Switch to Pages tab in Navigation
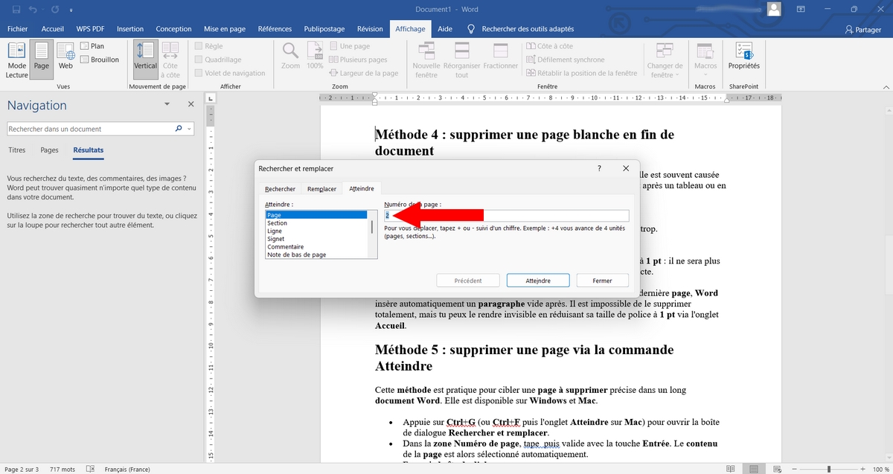893x474 pixels. click(50, 150)
